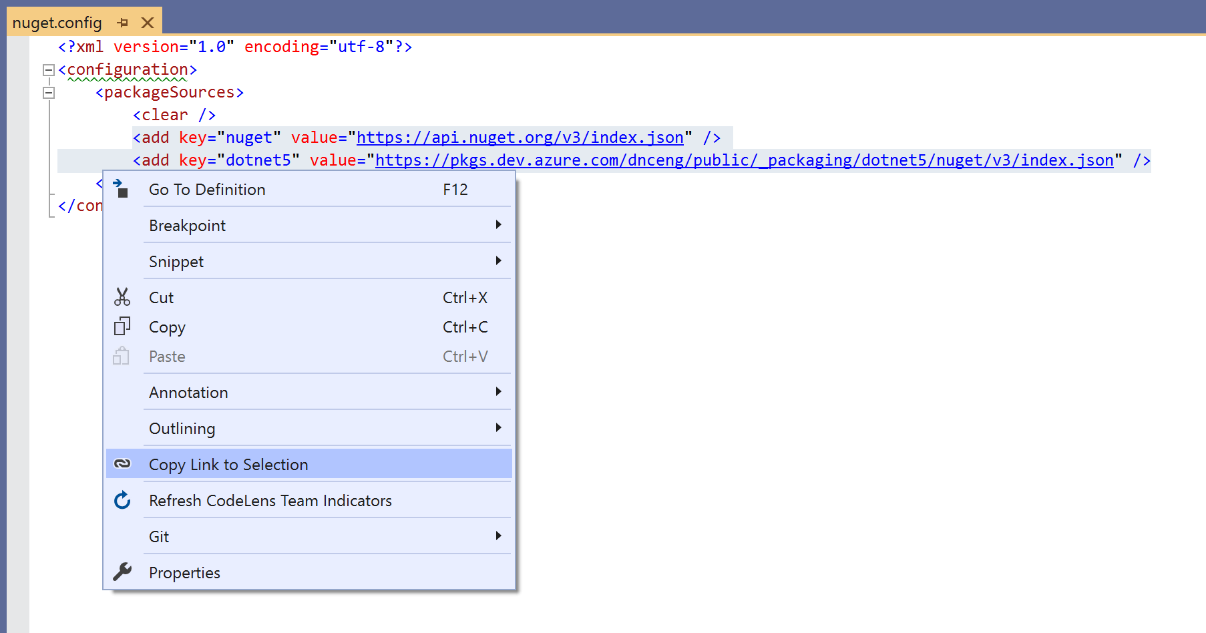The height and width of the screenshot is (633, 1206).
Task: Open the Git submenu
Action: (309, 537)
